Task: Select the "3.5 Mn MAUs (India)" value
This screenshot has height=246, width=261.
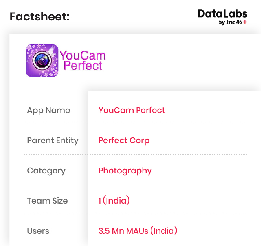Action: click(x=138, y=231)
